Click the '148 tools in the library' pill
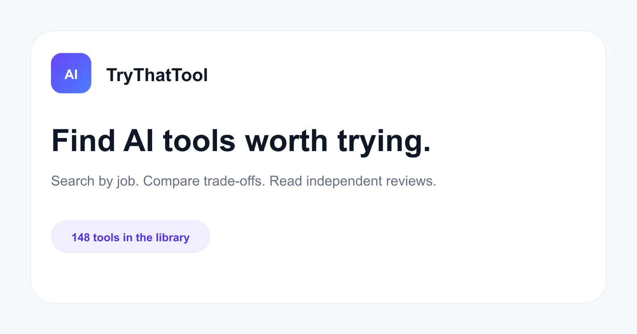The width and height of the screenshot is (637, 334). (131, 237)
